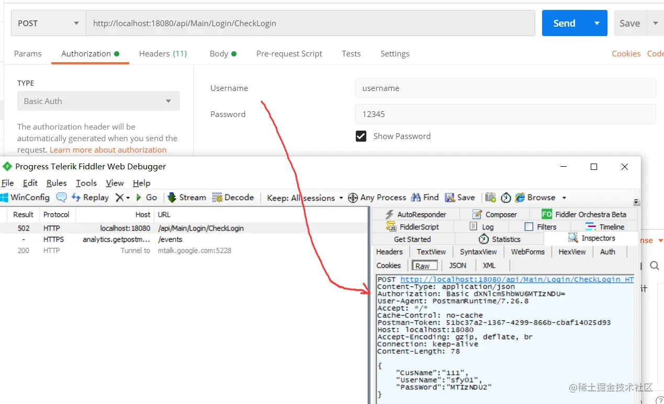Save sessions via Fiddler Save icon
This screenshot has width=664, height=404.
tap(460, 197)
